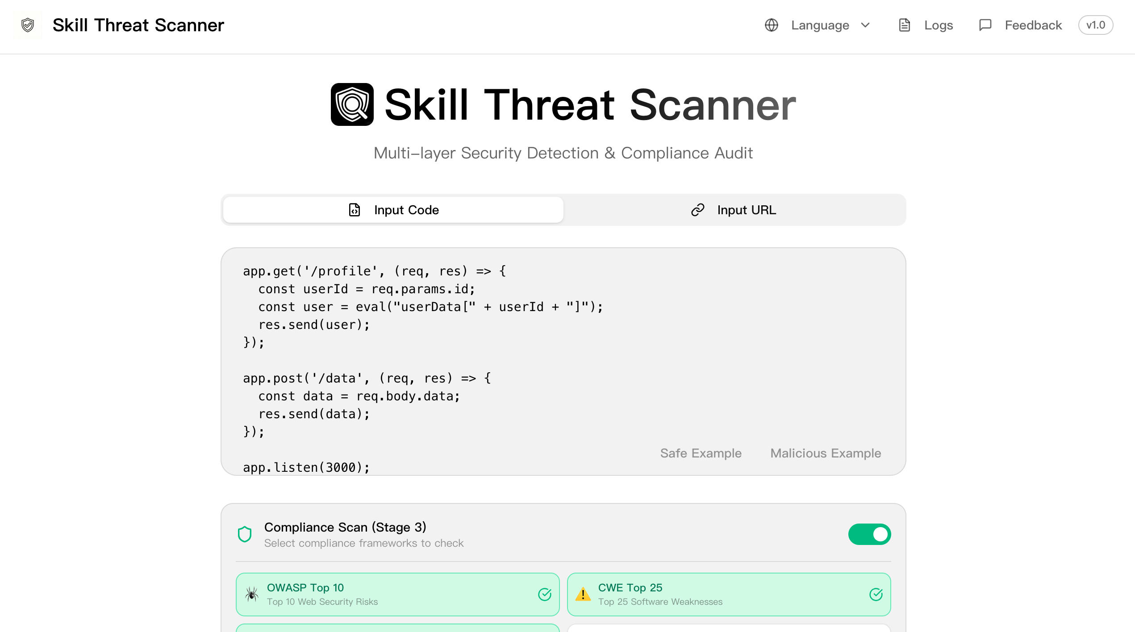
Task: Open the Language dropdown
Action: pos(830,25)
